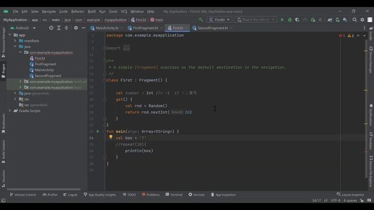Toggle the Bookmarks side tool window
374x210 pixels.
4,123
